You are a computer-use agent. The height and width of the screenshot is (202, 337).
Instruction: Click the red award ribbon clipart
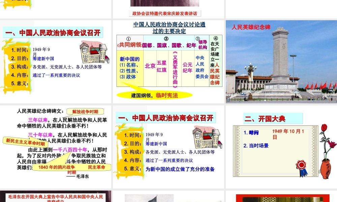[x=301, y=168]
